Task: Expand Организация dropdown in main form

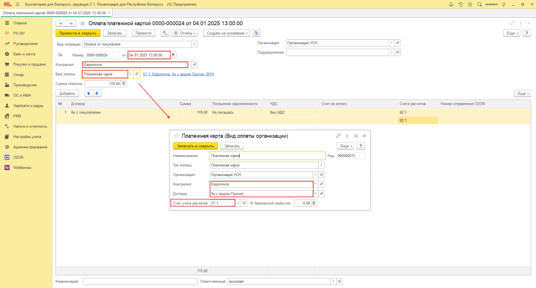Action: (392, 43)
